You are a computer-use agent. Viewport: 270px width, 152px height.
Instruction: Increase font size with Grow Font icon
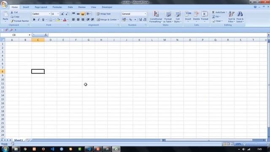click(62, 14)
